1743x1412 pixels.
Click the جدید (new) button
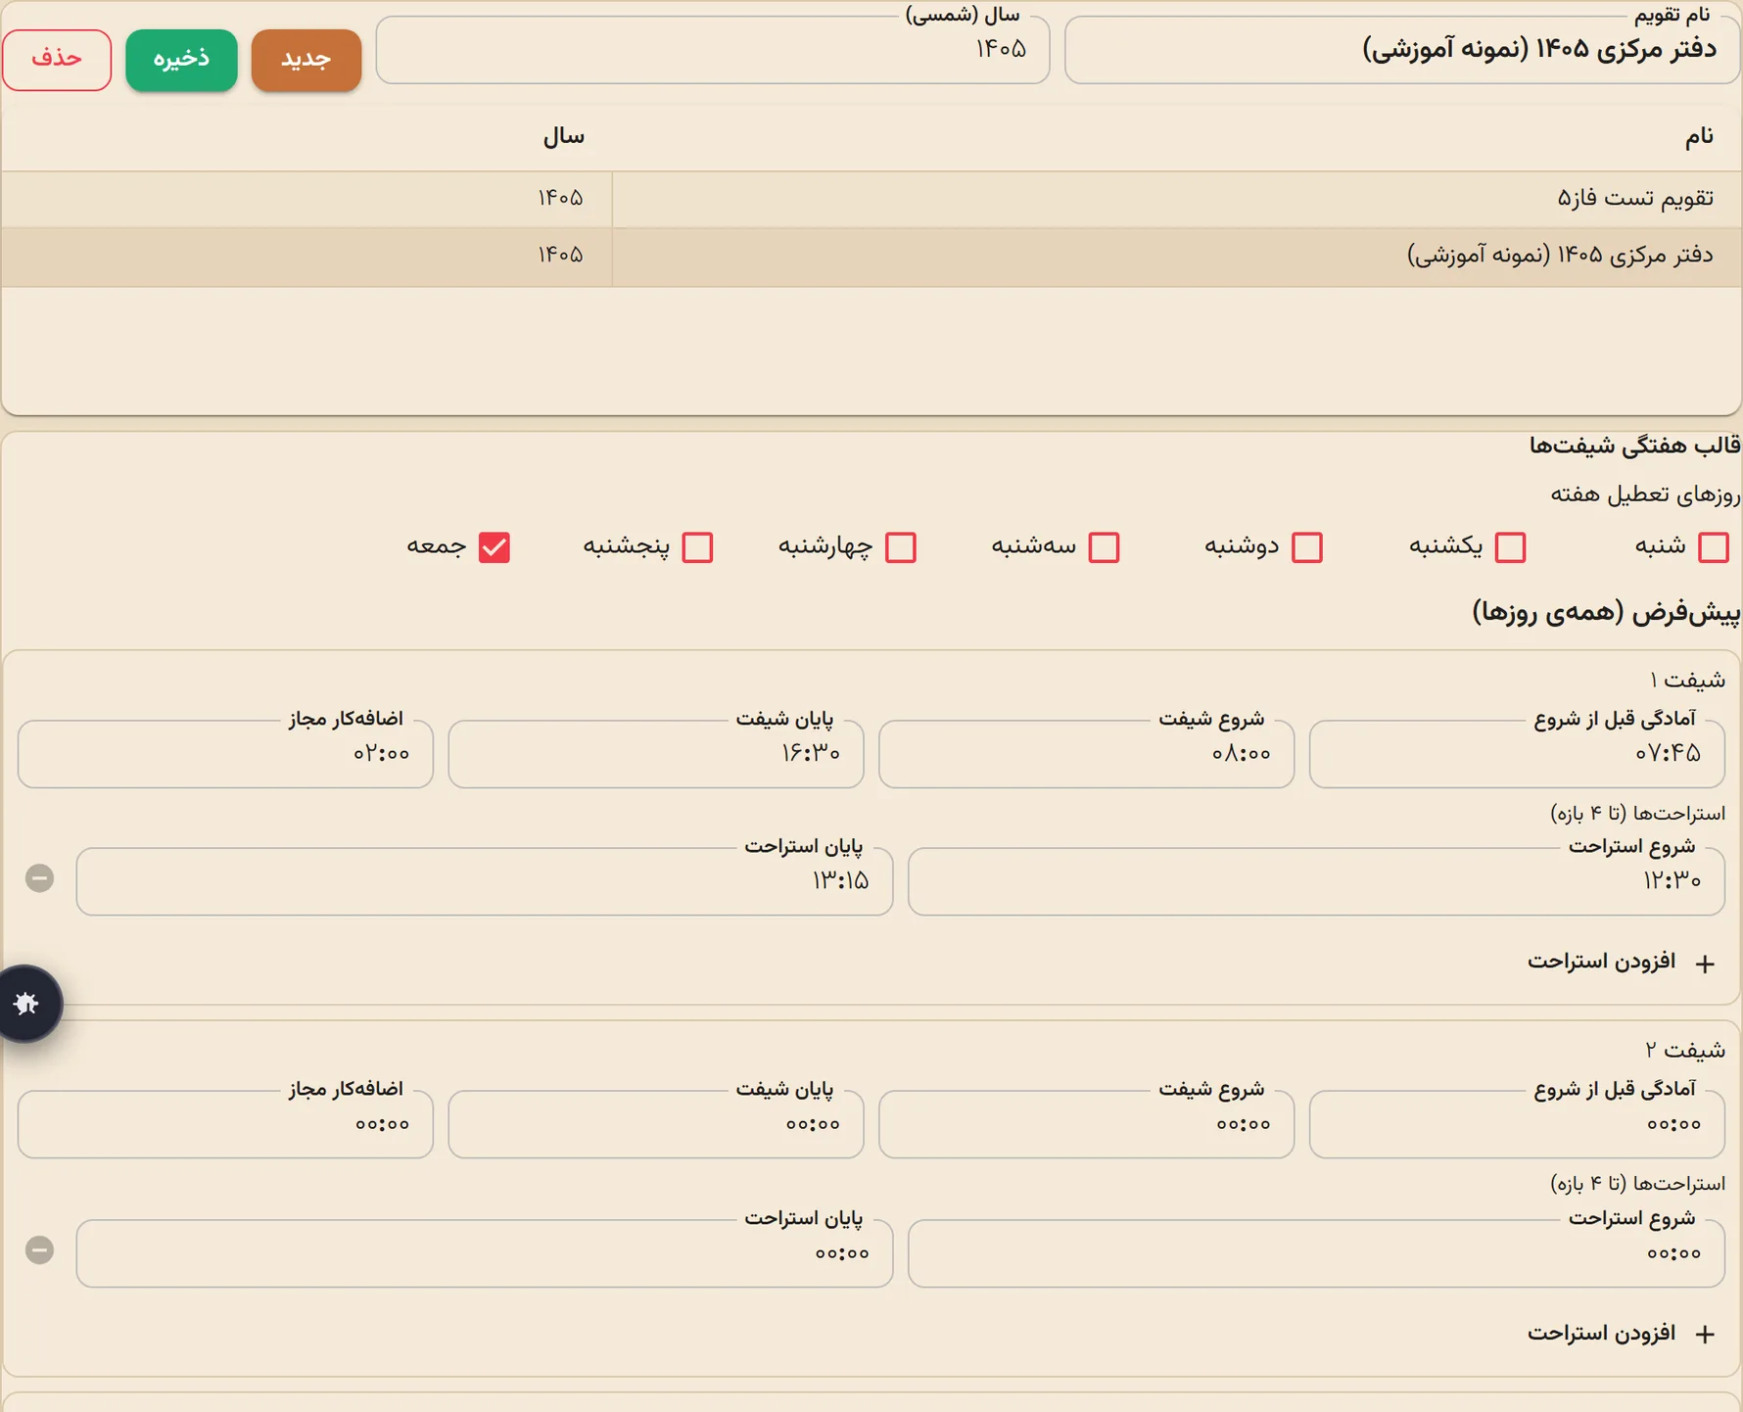pyautogui.click(x=306, y=60)
